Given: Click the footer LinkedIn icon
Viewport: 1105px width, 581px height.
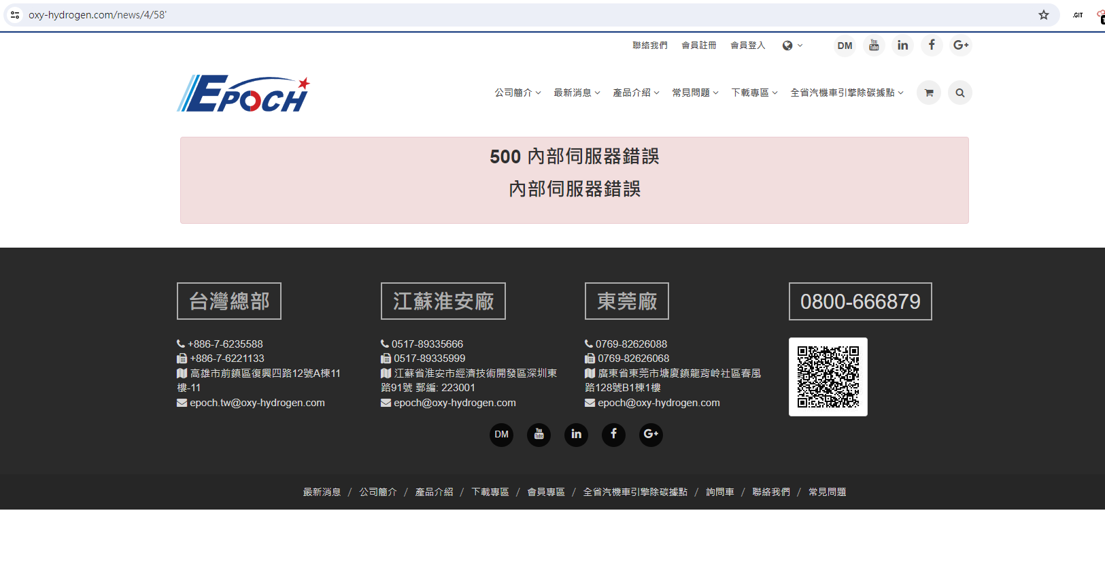Looking at the screenshot, I should point(576,434).
